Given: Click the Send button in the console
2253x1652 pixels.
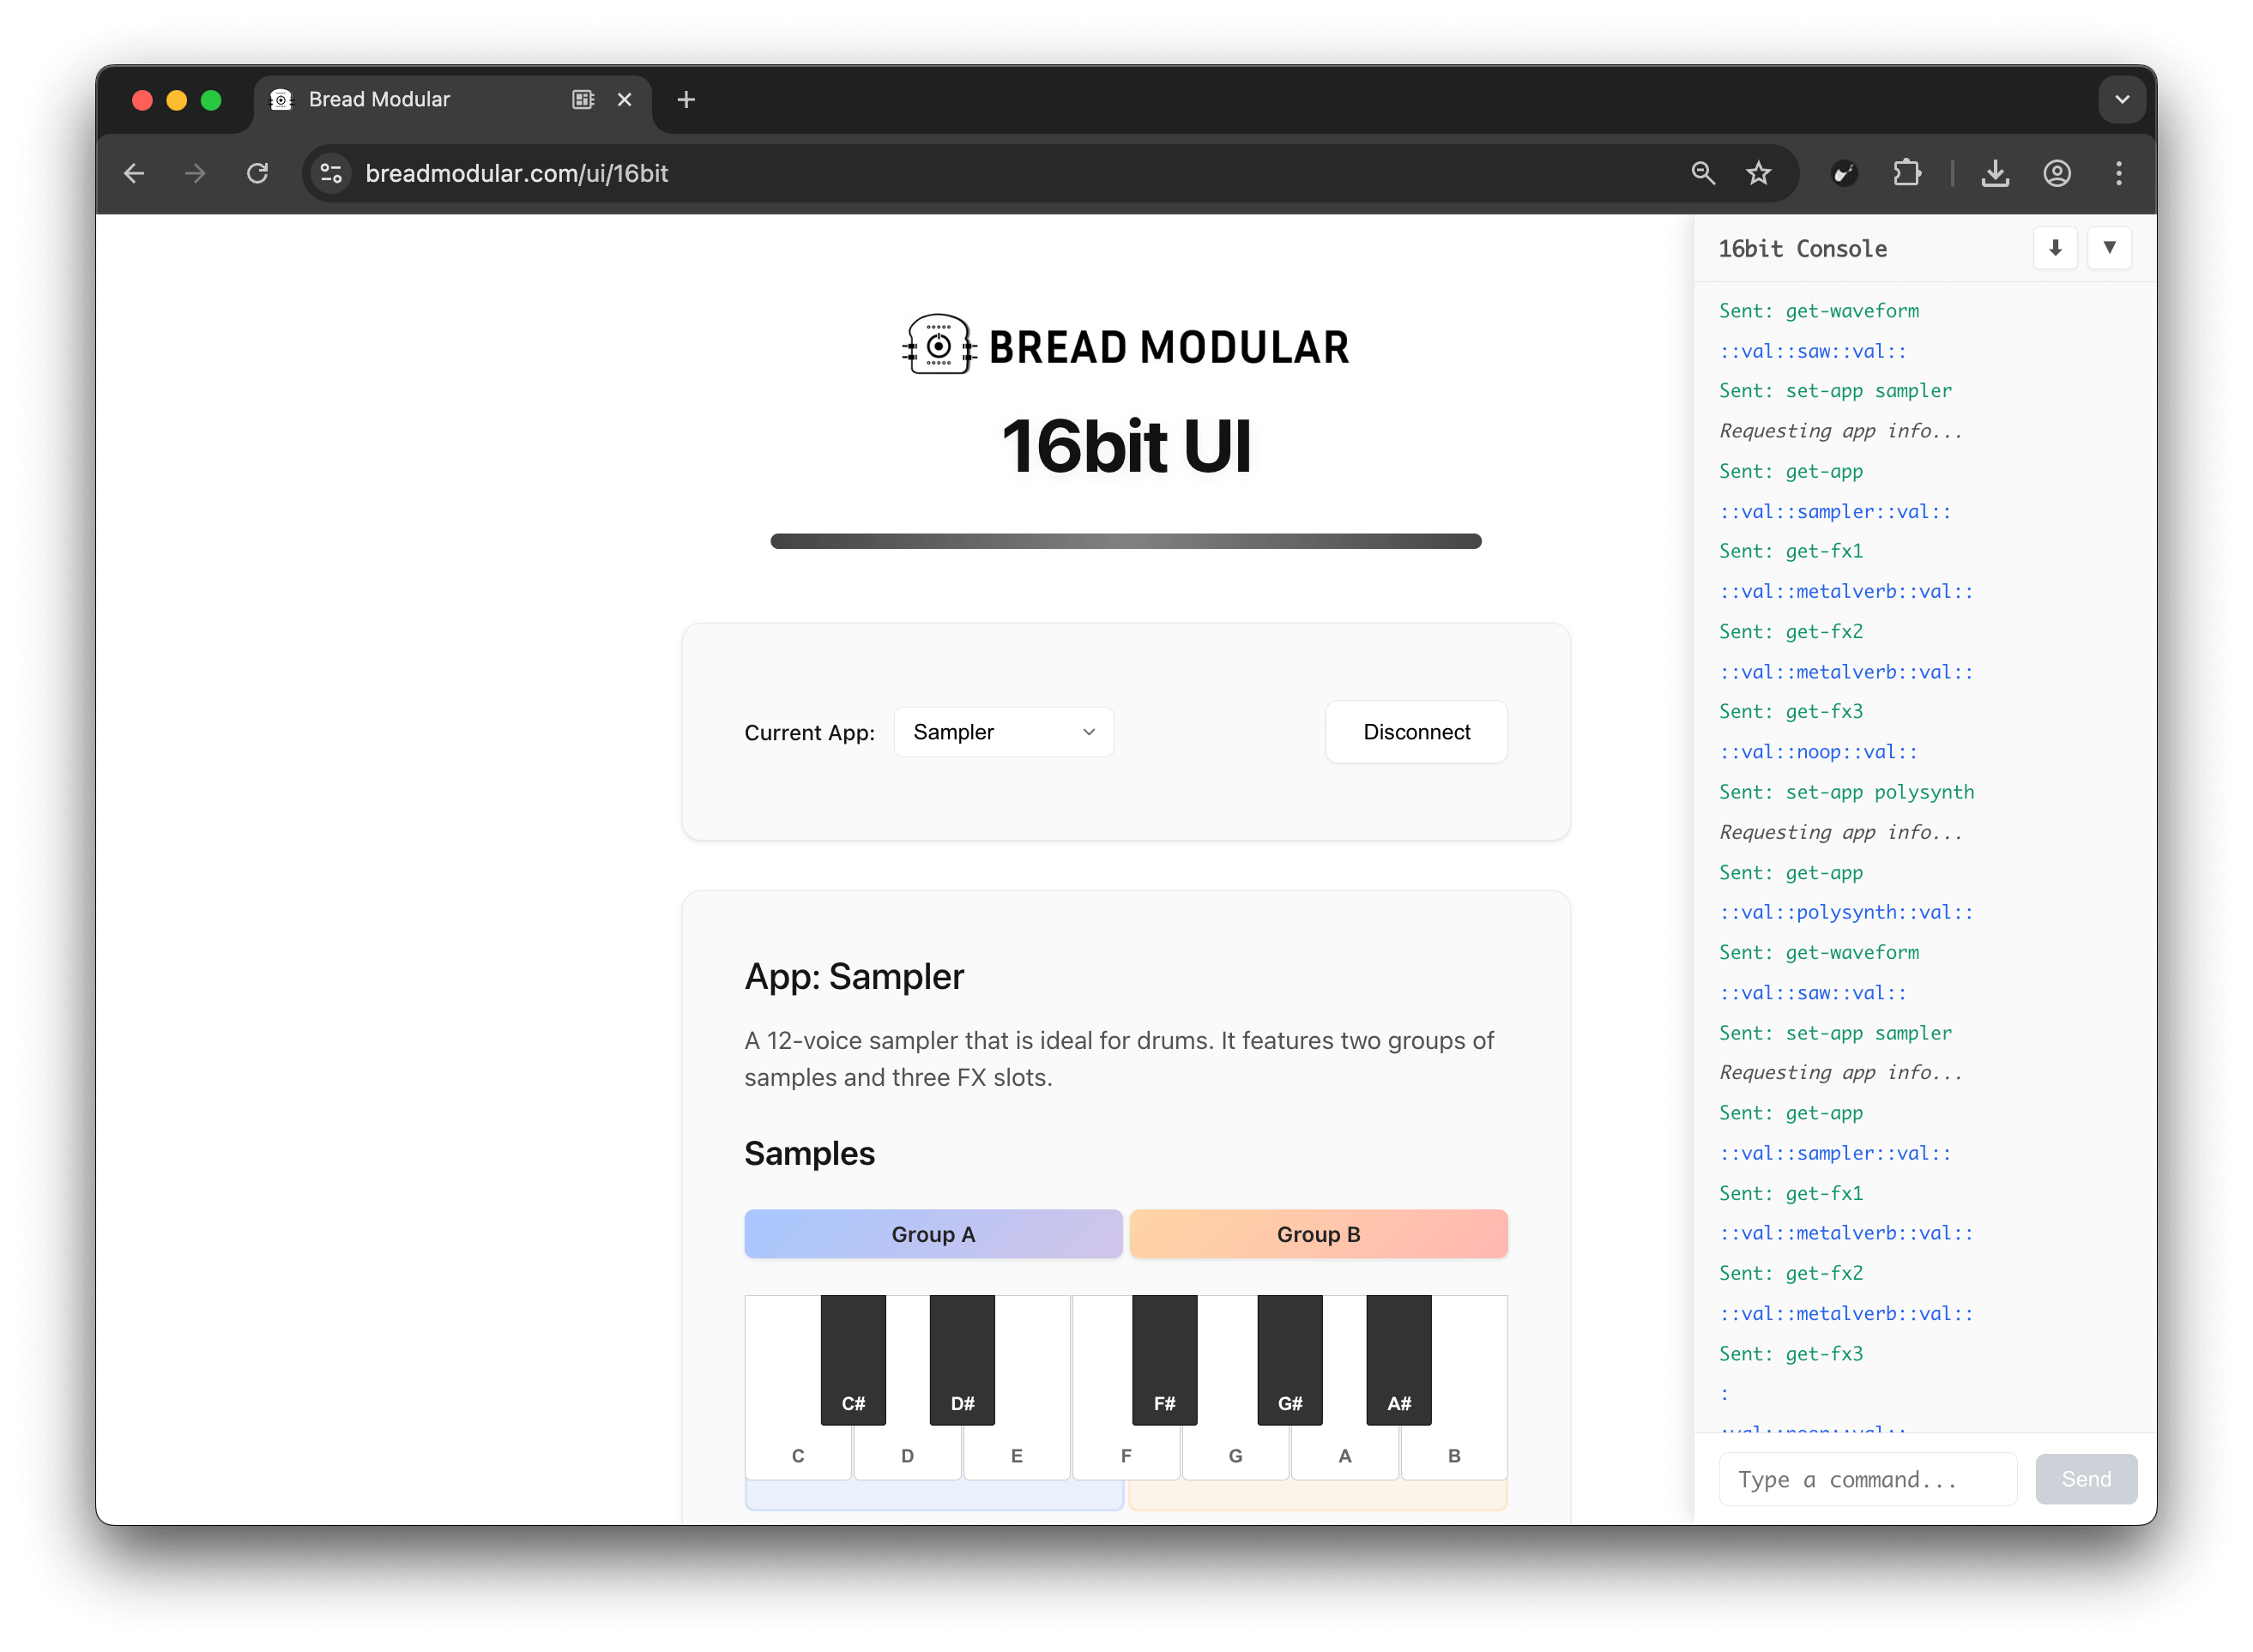Looking at the screenshot, I should click(2086, 1479).
